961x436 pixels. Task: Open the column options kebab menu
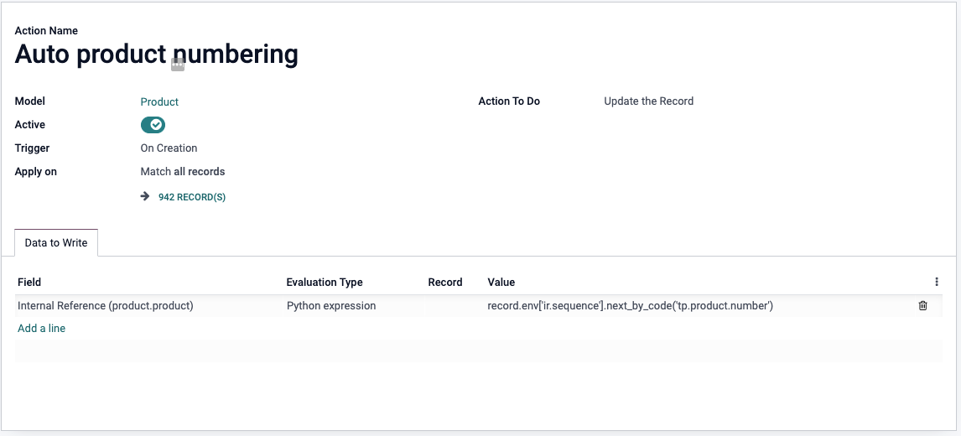(937, 282)
